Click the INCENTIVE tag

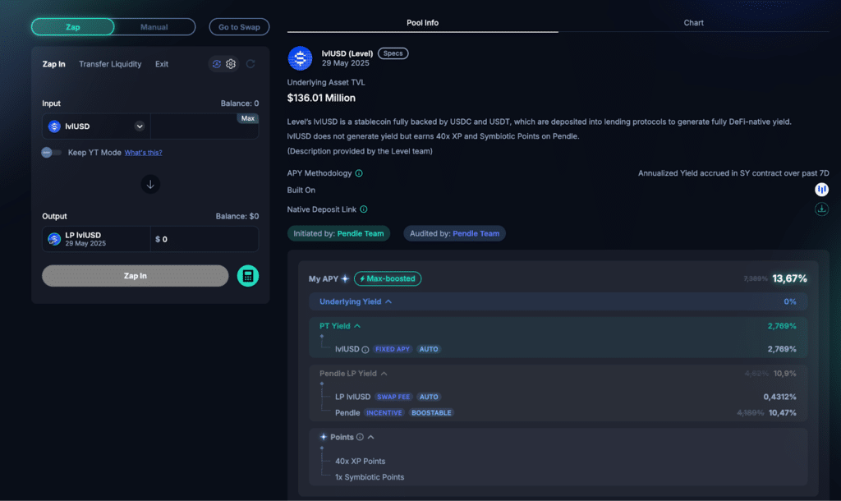click(x=384, y=413)
